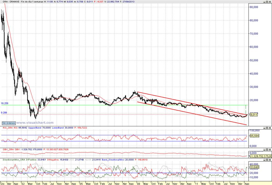The width and height of the screenshot is (272, 185).
Task: Click the 'Band_DirectionalMov: 20,0000' label
Action: 118,160
